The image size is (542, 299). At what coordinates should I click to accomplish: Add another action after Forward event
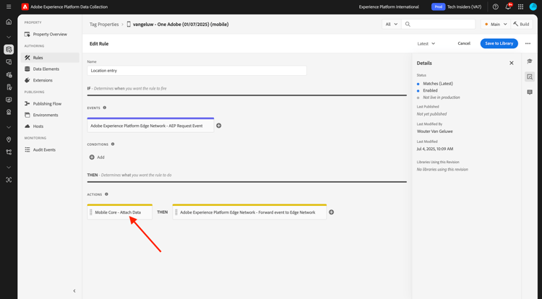pos(331,212)
